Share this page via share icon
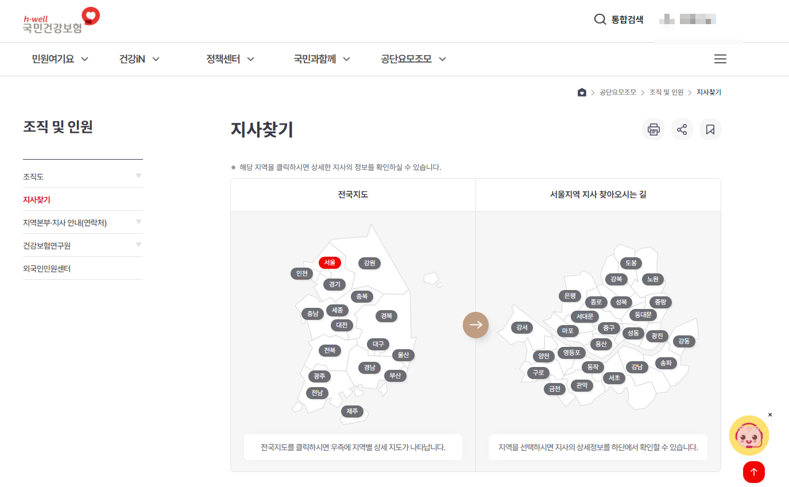Viewport: 789px width, 487px height. [x=682, y=129]
